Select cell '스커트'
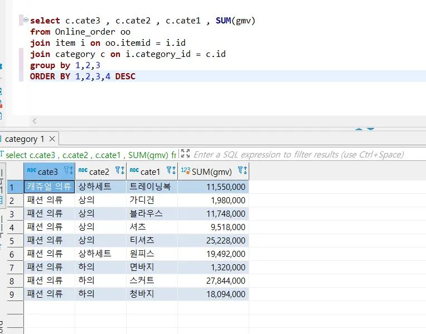Image resolution: width=426 pixels, height=334 pixels. tap(152, 280)
